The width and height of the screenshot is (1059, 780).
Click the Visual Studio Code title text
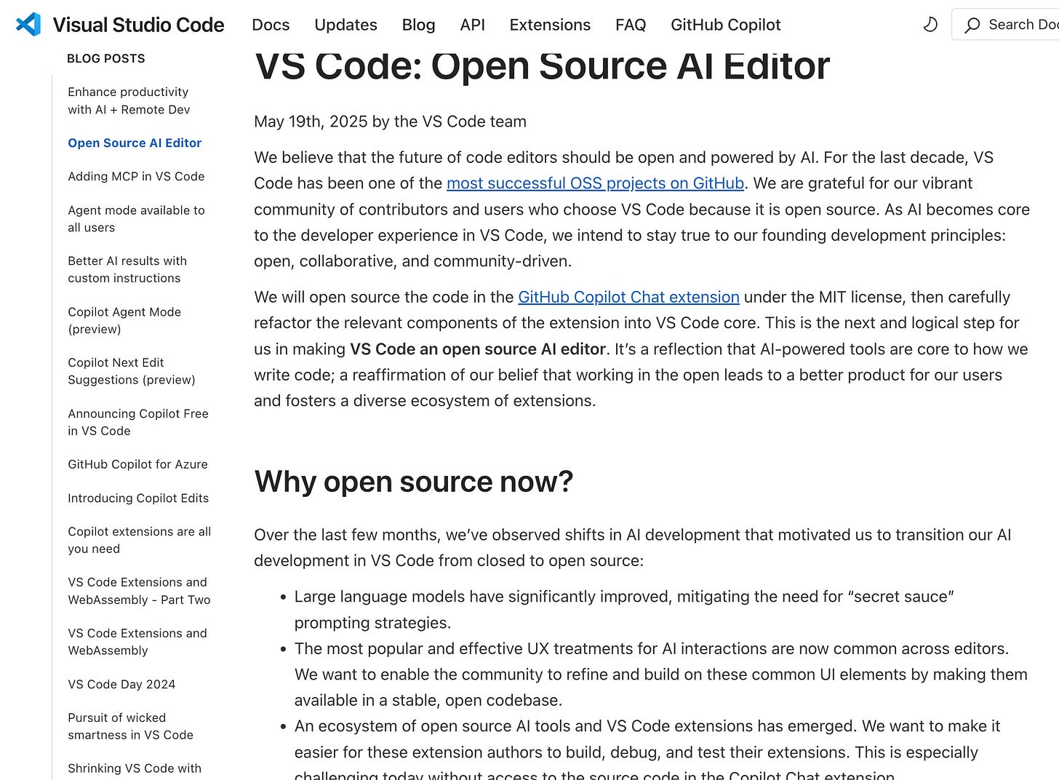pos(138,25)
